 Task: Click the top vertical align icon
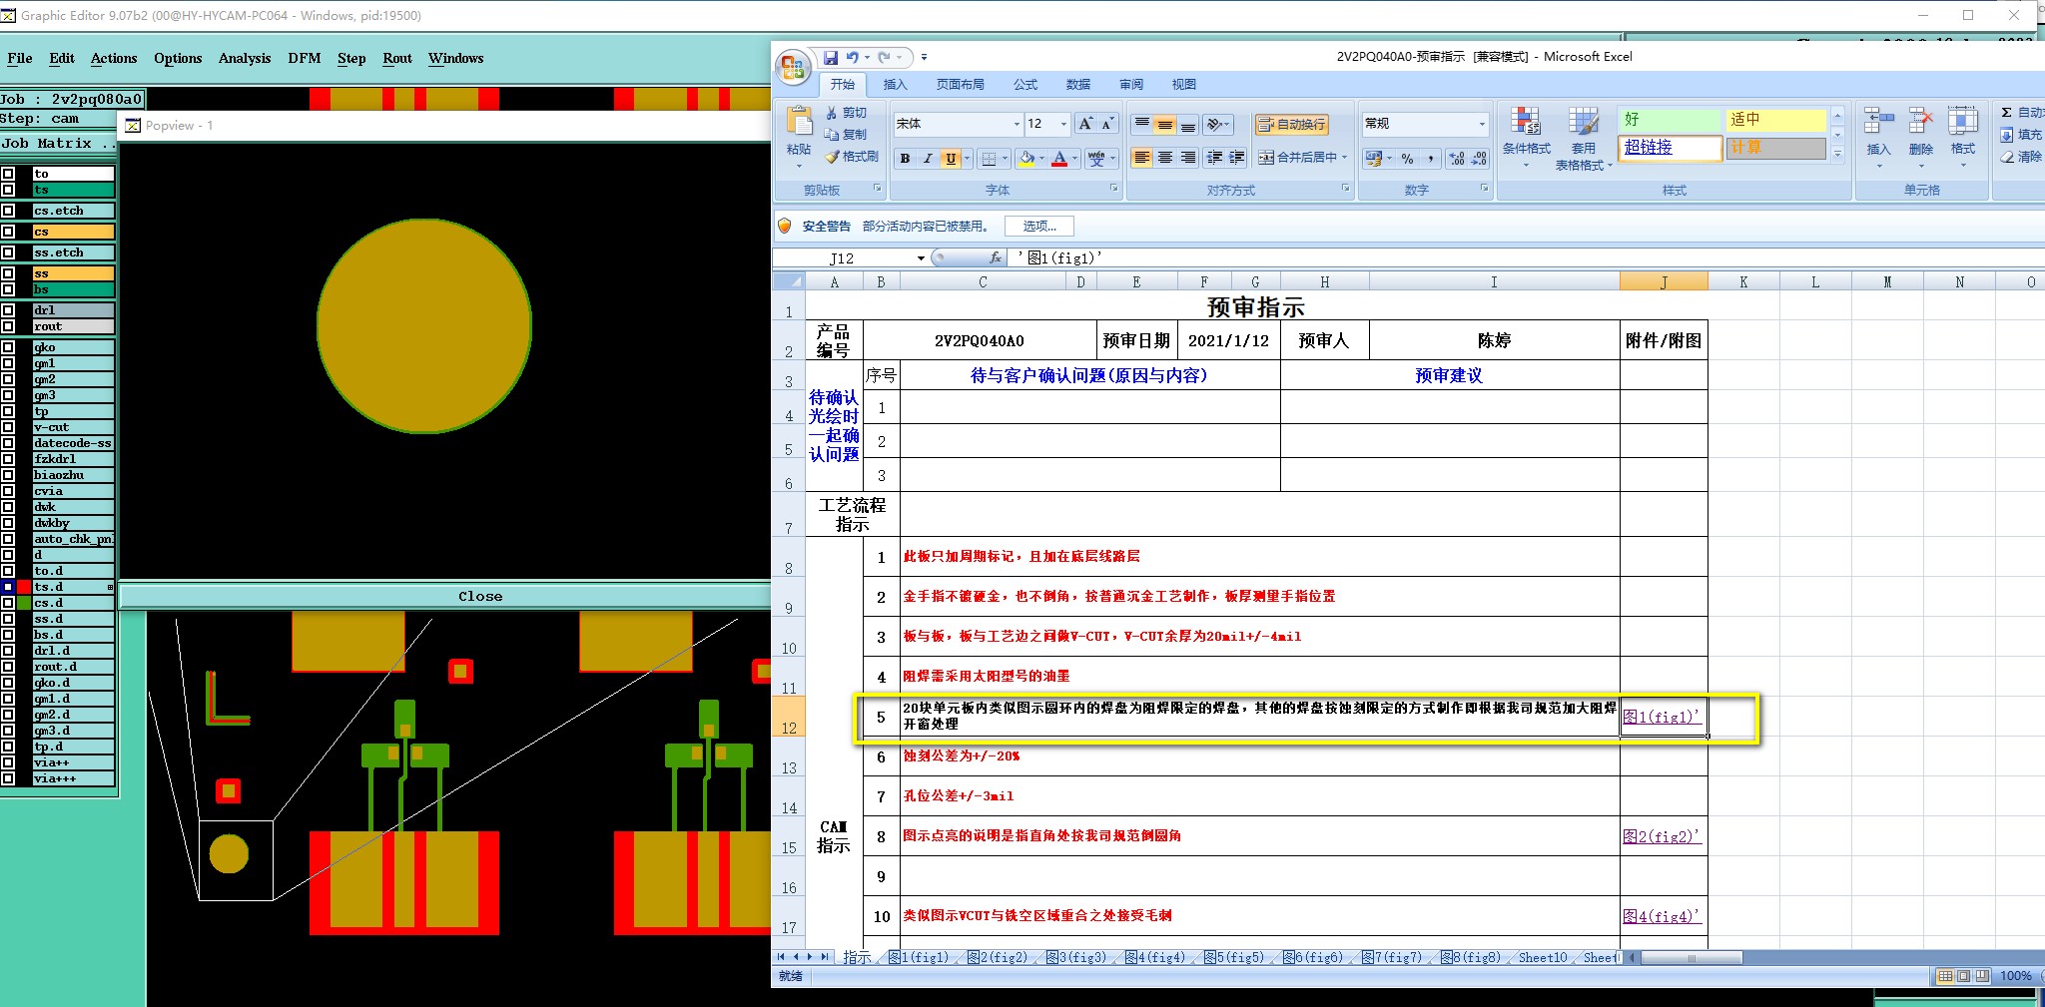[1141, 124]
